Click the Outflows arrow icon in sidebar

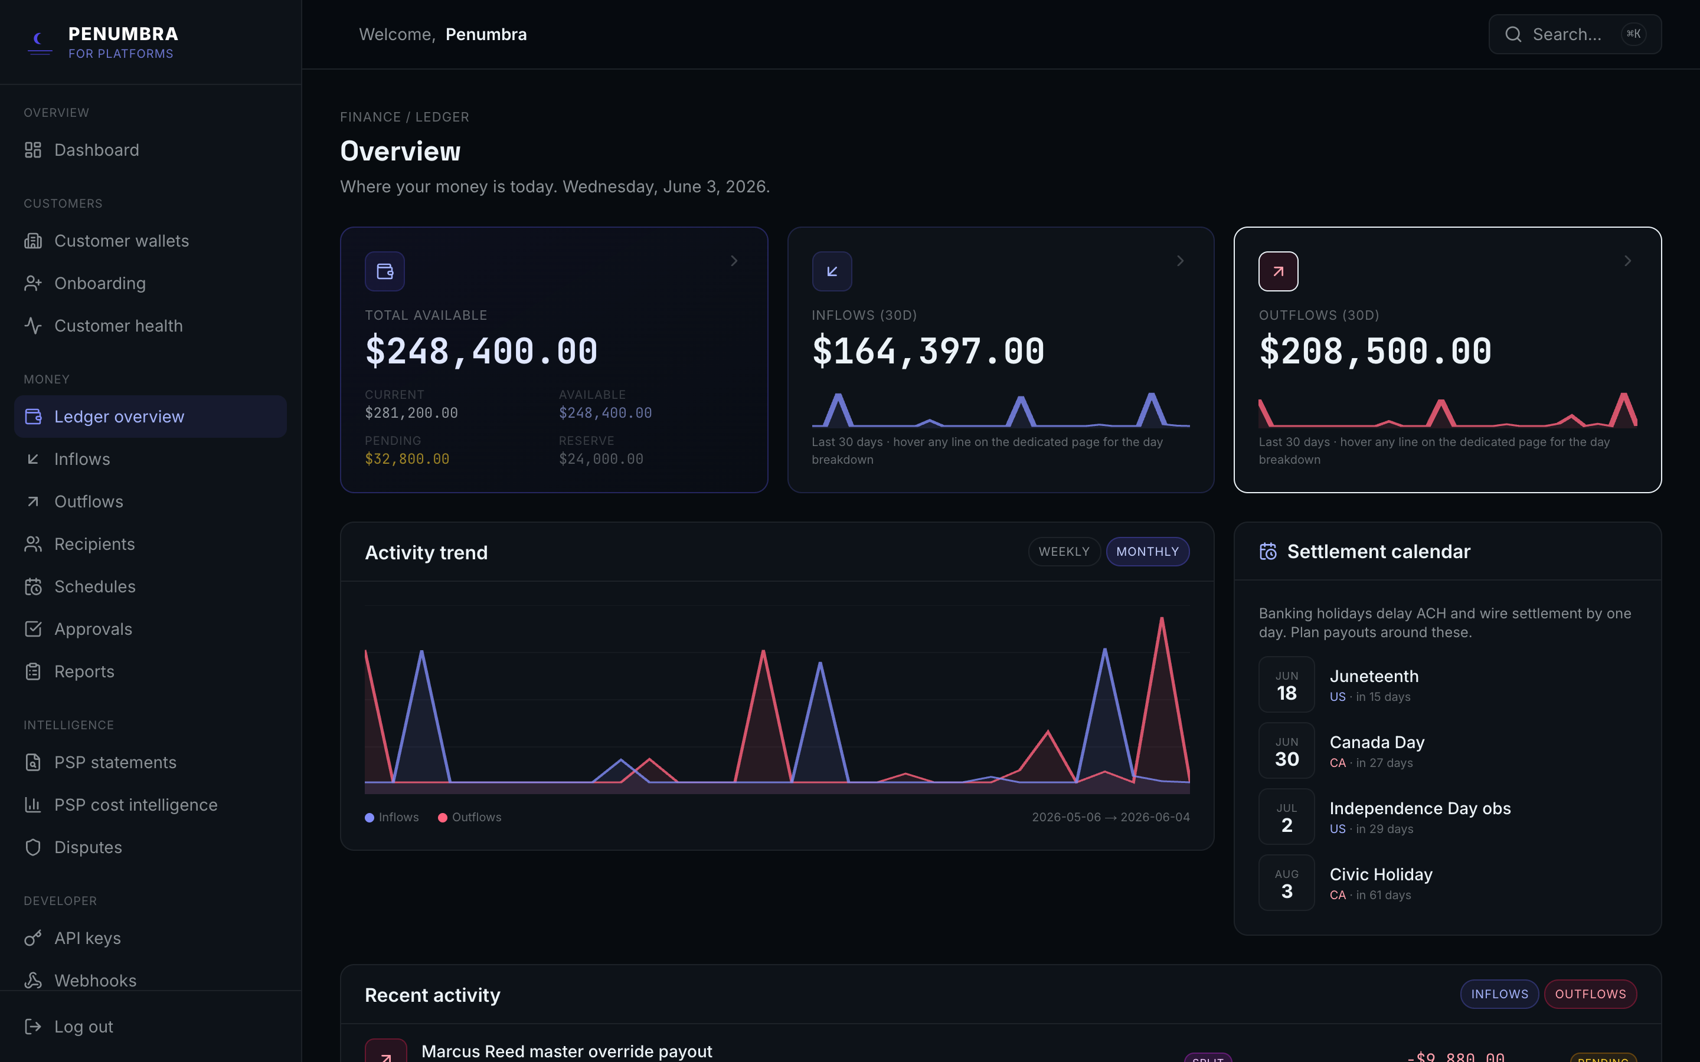[33, 501]
